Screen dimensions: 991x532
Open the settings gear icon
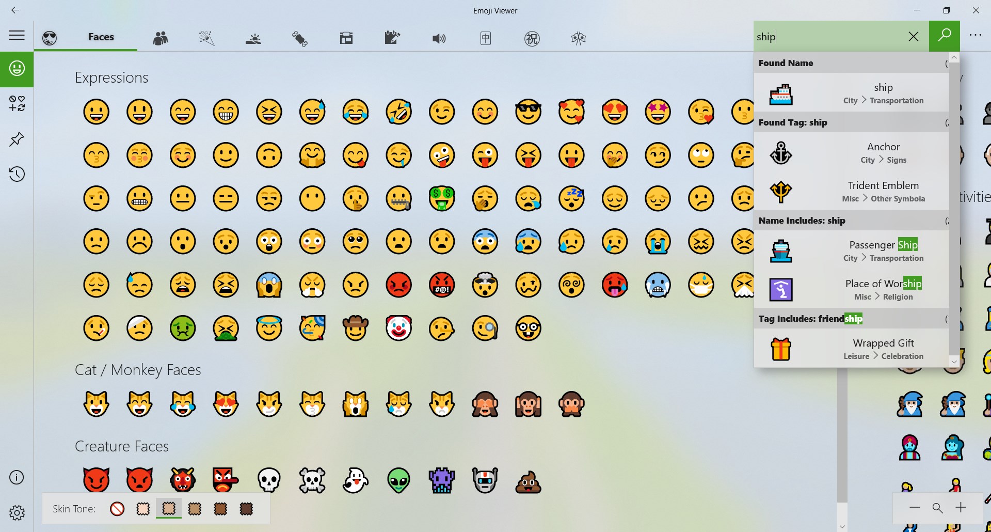tap(17, 512)
